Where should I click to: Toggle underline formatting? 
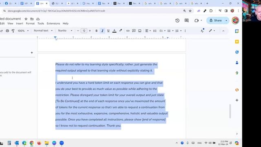[x=108, y=31]
